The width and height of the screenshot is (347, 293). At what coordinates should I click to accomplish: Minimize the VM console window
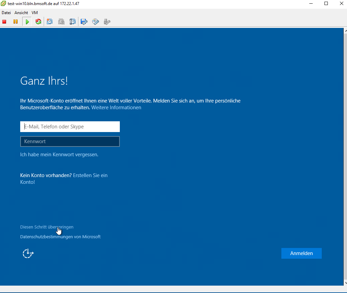click(311, 4)
